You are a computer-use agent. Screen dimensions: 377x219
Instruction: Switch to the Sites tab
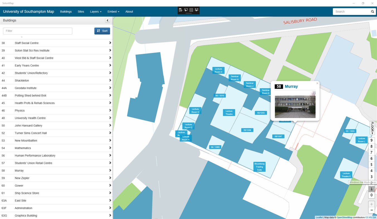coord(81,11)
